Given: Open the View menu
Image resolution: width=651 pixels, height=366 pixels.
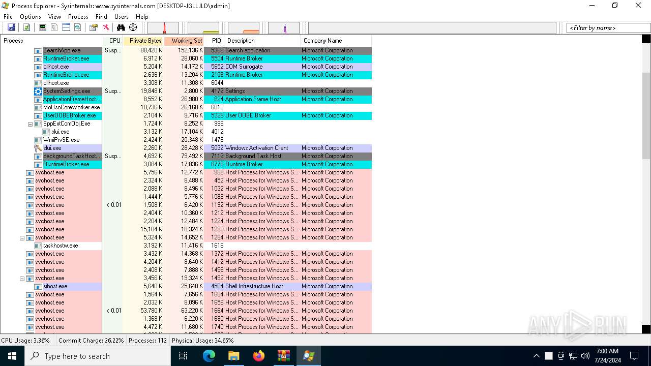Looking at the screenshot, I should pyautogui.click(x=54, y=17).
